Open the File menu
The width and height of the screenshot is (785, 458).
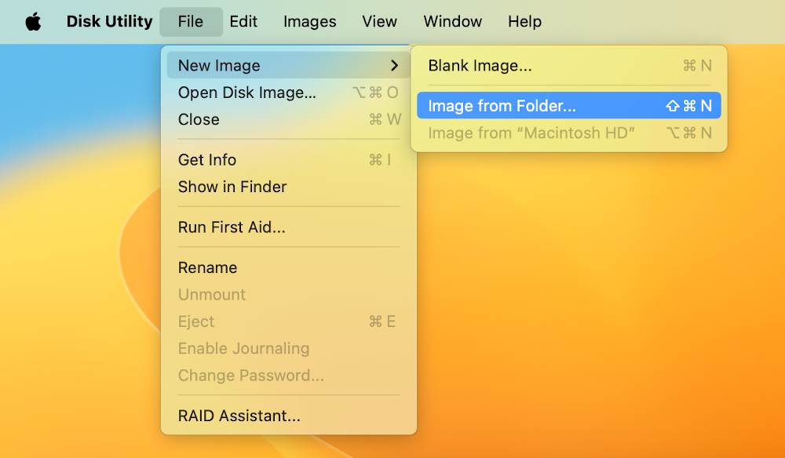click(191, 21)
